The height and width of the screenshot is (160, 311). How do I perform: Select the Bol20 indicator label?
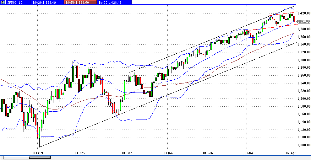click(111, 3)
